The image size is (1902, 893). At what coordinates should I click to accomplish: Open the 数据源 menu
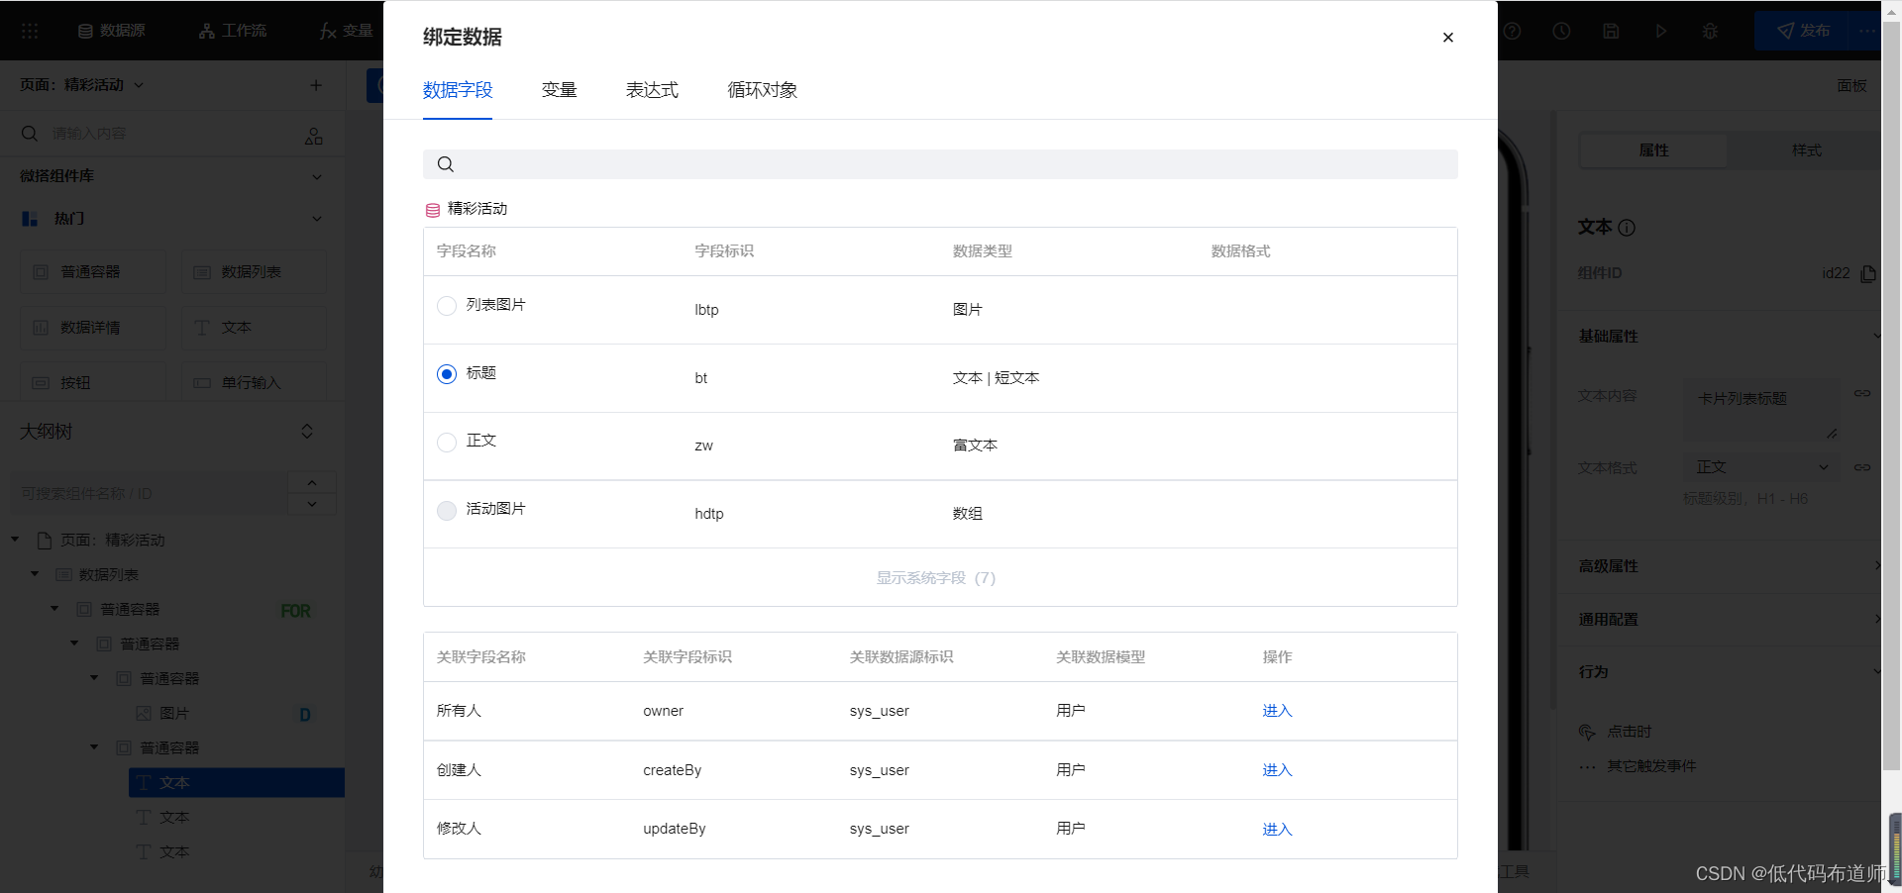(x=112, y=31)
